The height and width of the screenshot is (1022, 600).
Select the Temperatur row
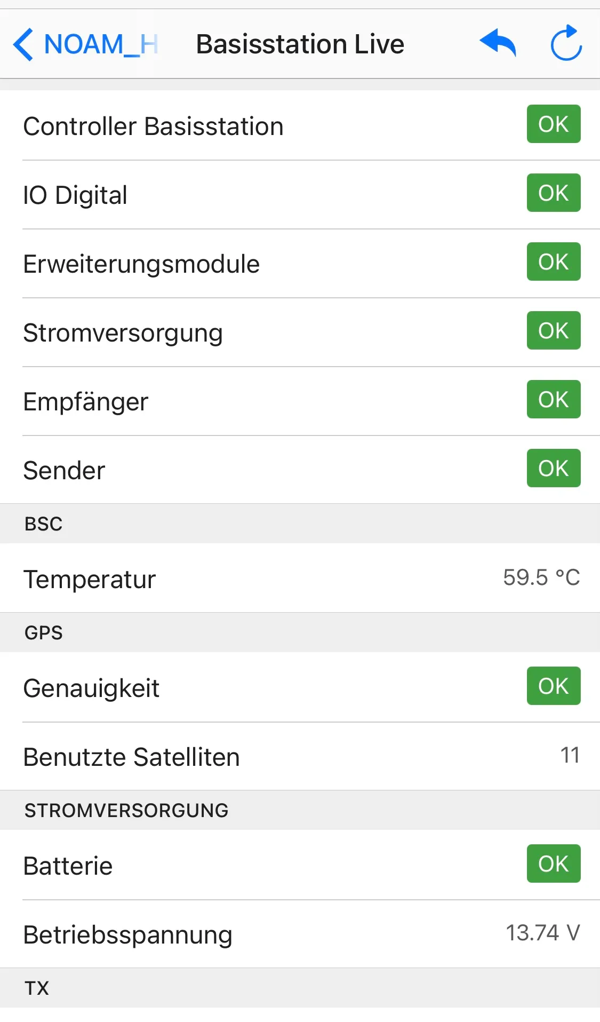[300, 579]
